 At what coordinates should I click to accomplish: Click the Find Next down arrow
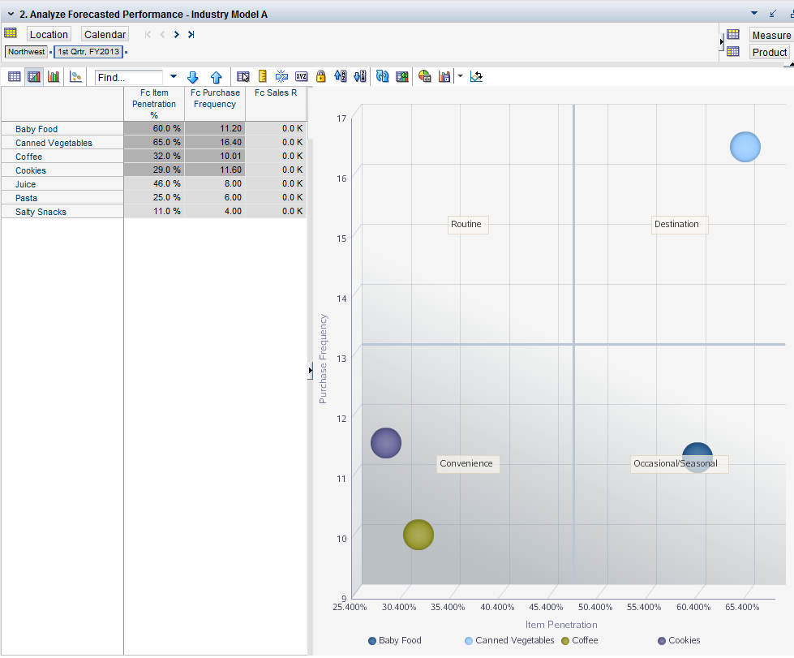pos(193,77)
